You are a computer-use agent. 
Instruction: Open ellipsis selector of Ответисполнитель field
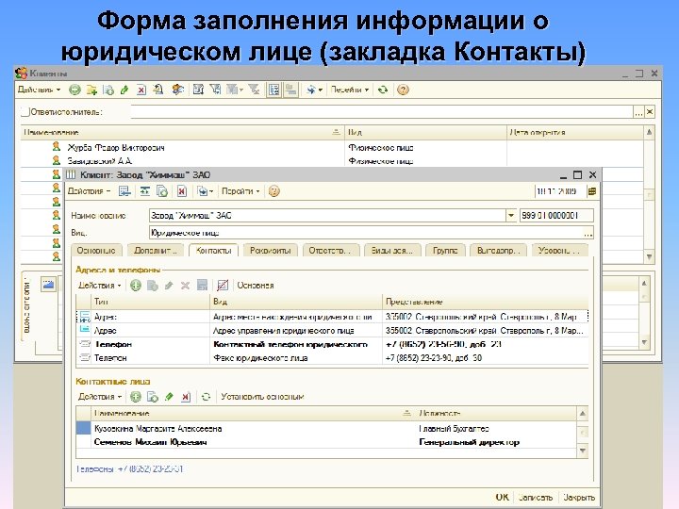pyautogui.click(x=638, y=112)
